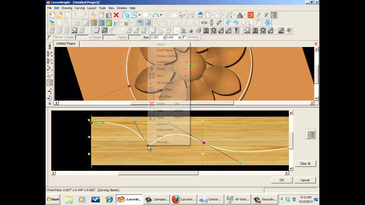This screenshot has width=365, height=205.
Task: Click the keyhole bit icon
Action: click(x=236, y=30)
